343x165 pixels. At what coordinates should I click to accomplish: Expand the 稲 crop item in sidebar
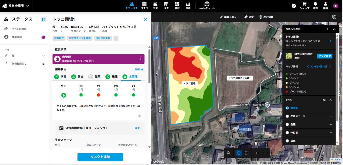[43, 56]
